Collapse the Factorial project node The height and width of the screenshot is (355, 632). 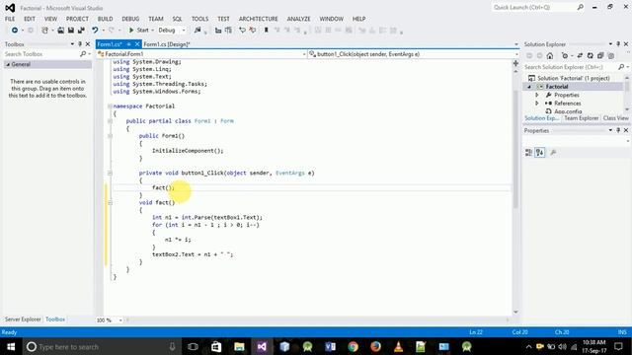pos(529,87)
